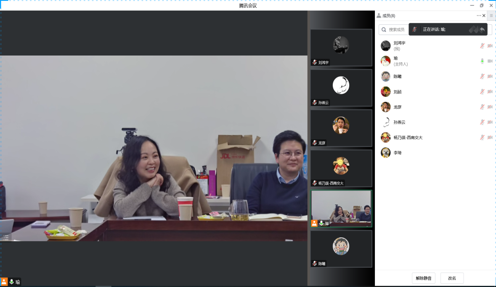Click the muted microphone icon for 龙彦
496x287 pixels.
coord(482,107)
